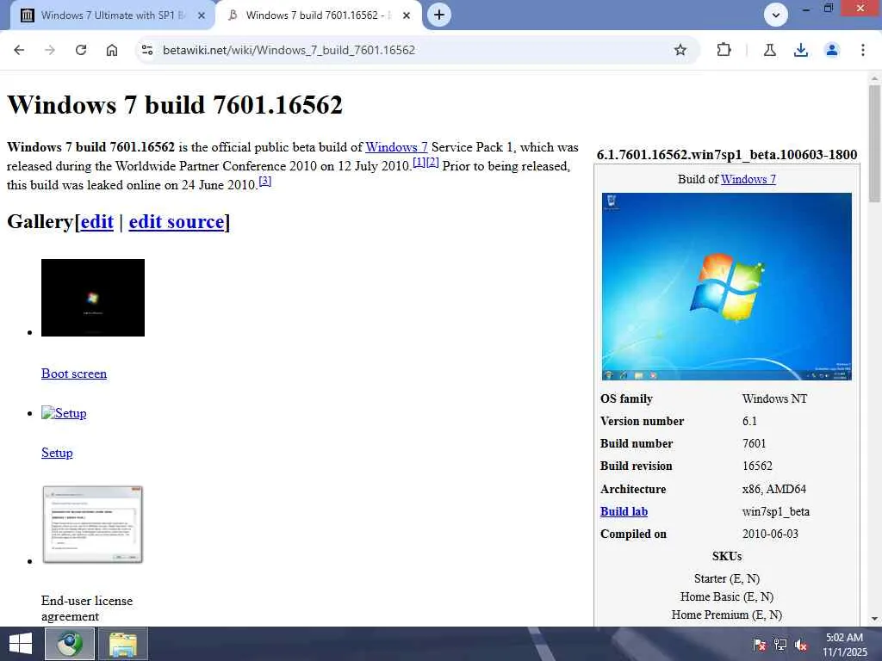
Task: Click the page heading Windows 7 build 7601.16562
Action: coord(175,105)
